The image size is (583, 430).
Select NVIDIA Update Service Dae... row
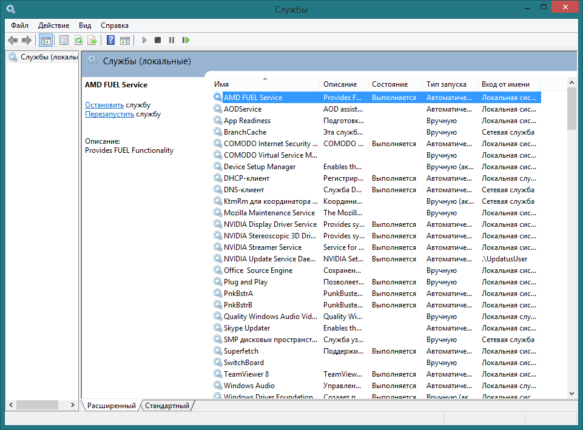tap(376, 259)
